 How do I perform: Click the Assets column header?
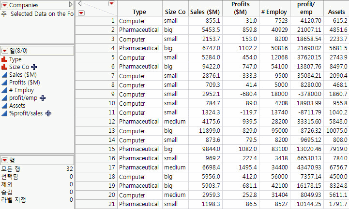(335, 12)
